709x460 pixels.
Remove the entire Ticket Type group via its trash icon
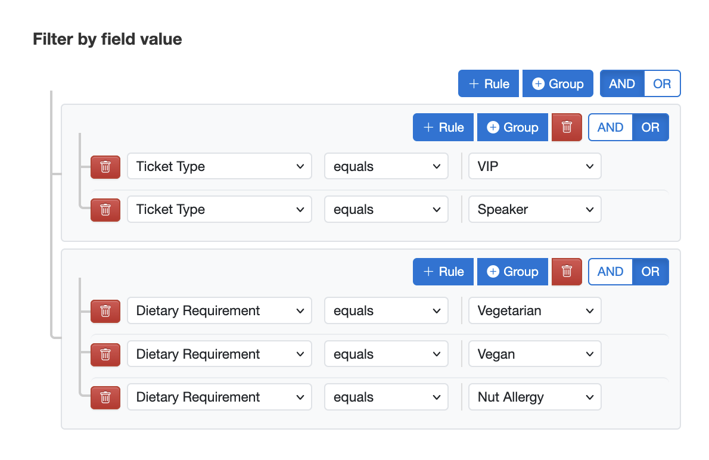click(x=566, y=127)
